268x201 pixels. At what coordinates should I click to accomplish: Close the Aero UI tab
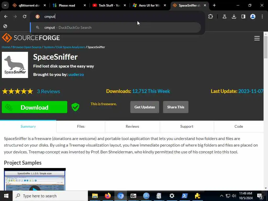pyautogui.click(x=165, y=5)
